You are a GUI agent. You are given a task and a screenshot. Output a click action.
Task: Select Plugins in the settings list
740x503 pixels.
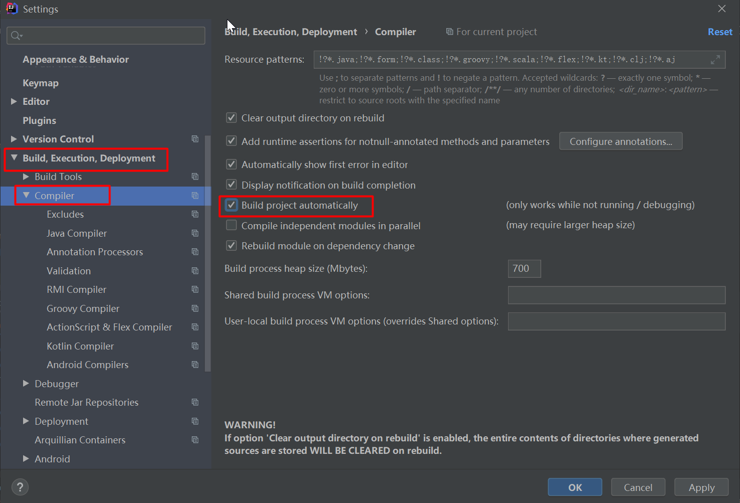(x=39, y=120)
